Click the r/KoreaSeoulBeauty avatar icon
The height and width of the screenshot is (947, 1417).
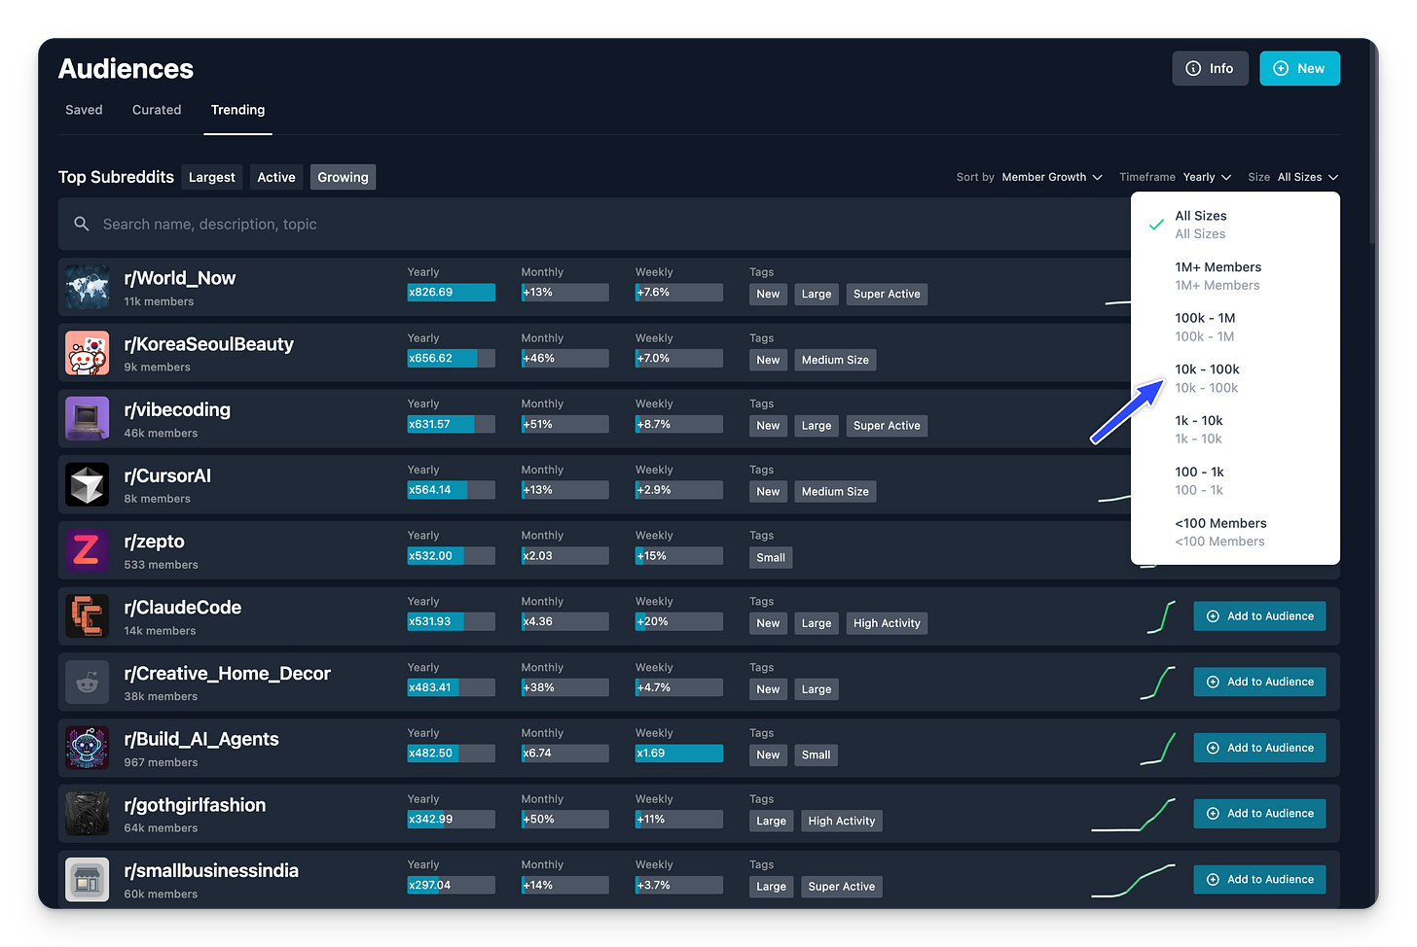tap(87, 353)
